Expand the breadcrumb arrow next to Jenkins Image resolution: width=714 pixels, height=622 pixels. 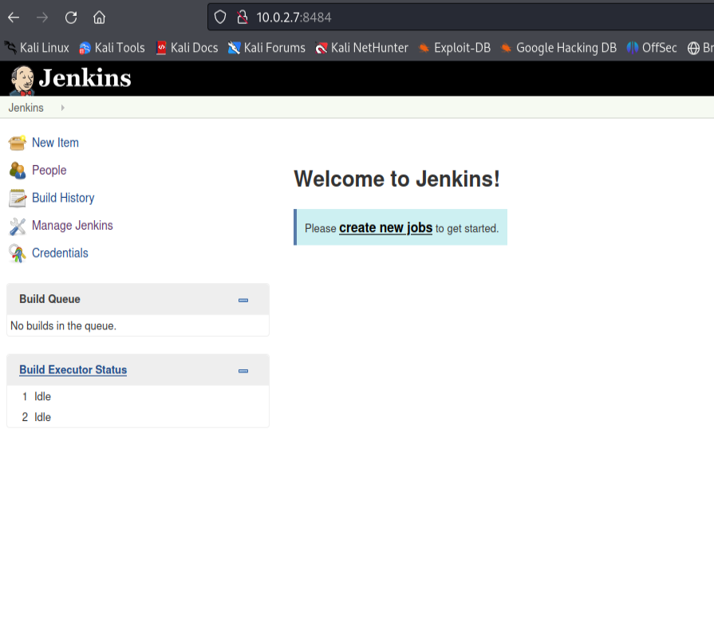pos(62,108)
